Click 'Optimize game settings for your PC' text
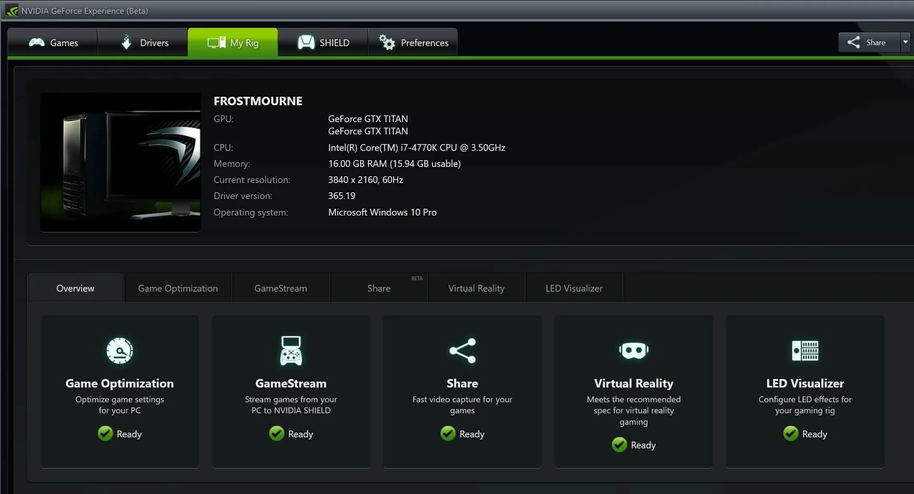 (120, 405)
